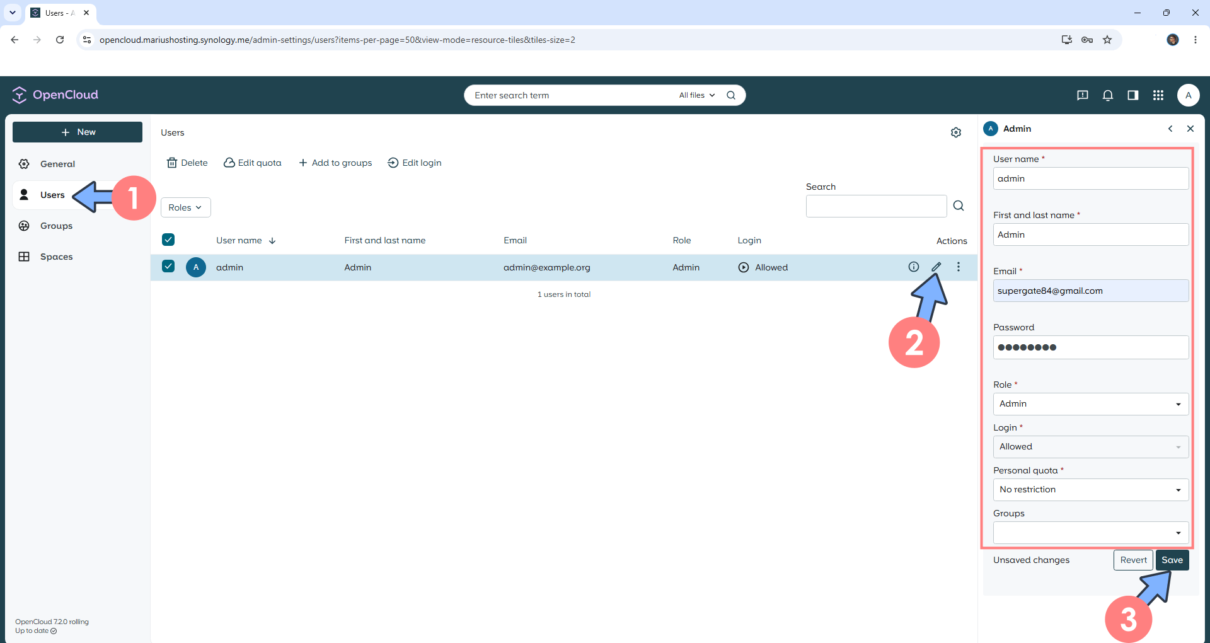Open the Chrome profile avatar
1210x643 pixels.
pos(1173,40)
